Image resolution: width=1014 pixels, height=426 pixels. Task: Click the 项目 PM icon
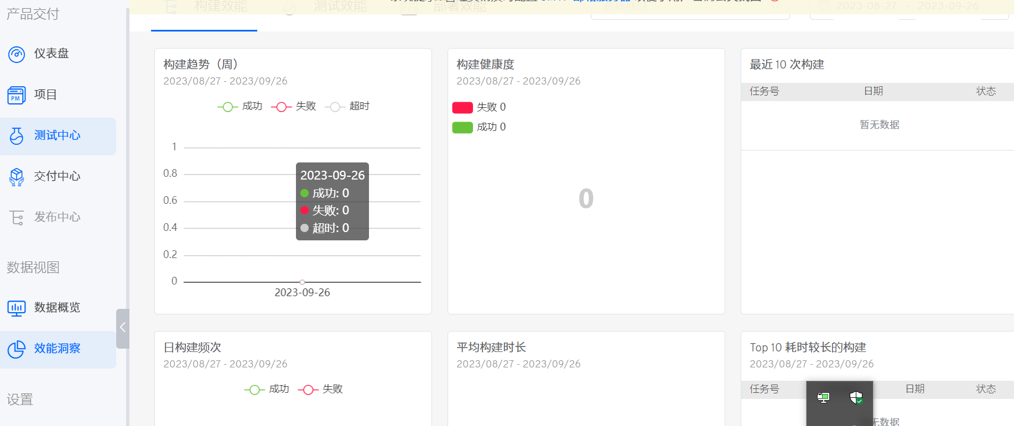[x=17, y=95]
